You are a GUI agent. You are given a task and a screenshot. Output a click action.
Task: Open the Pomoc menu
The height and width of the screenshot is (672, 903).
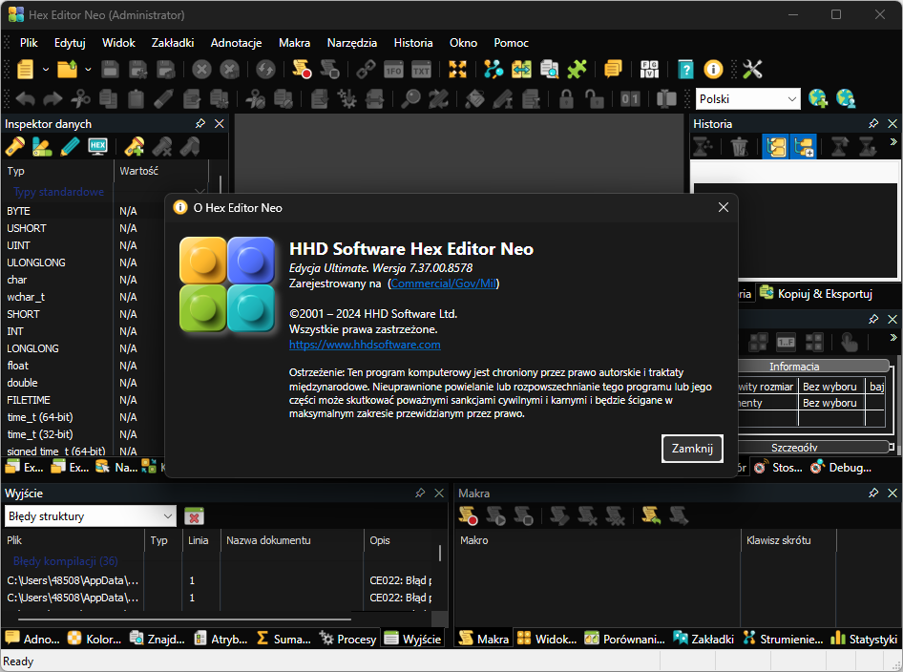tap(511, 43)
